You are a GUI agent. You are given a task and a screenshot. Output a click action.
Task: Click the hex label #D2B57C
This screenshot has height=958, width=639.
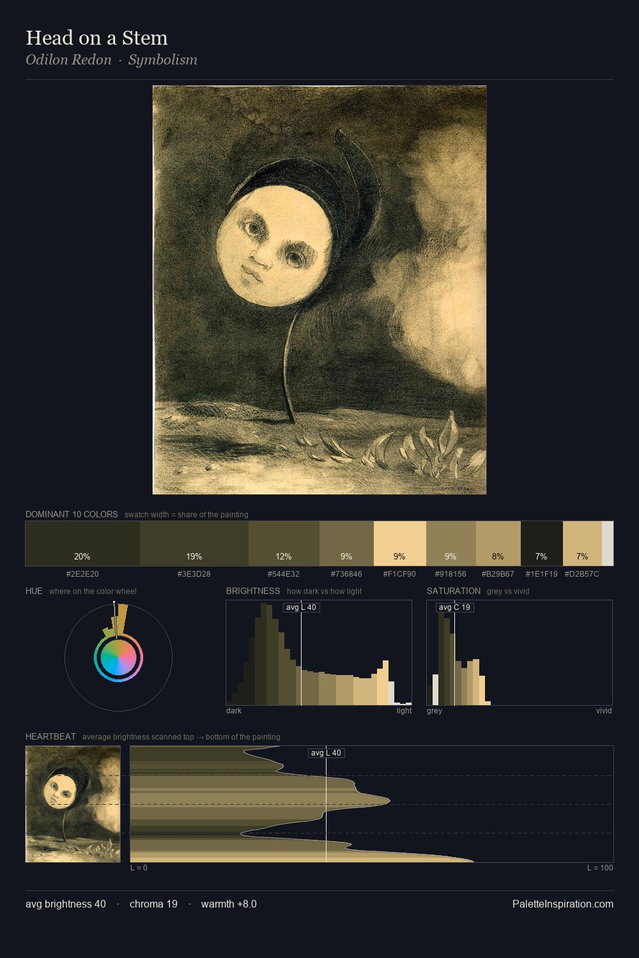point(582,574)
